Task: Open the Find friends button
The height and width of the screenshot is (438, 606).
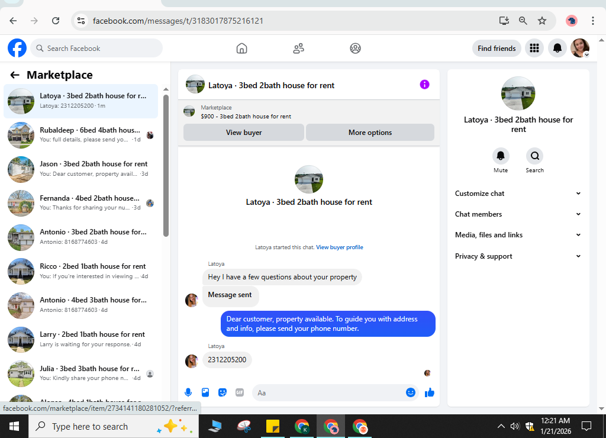Action: [x=497, y=49]
